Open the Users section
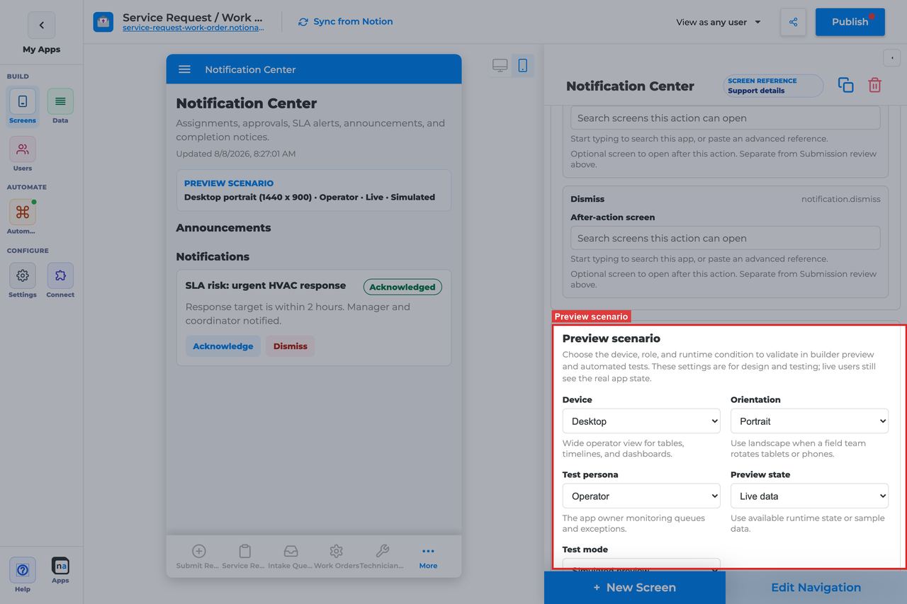 23,154
